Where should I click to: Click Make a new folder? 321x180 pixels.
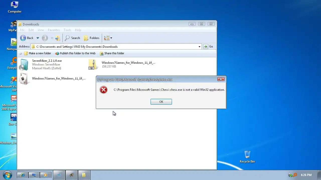(x=37, y=53)
